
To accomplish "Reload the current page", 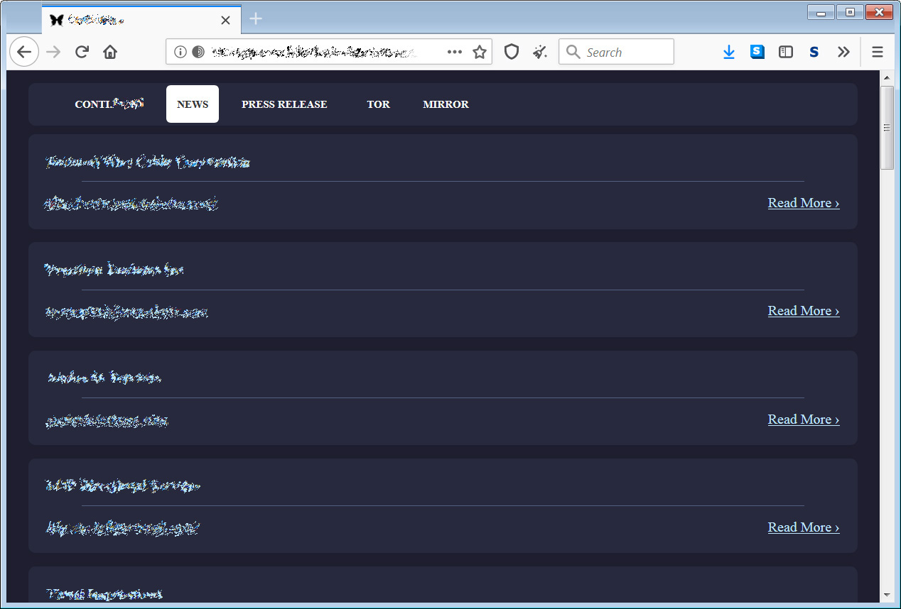I will 82,52.
